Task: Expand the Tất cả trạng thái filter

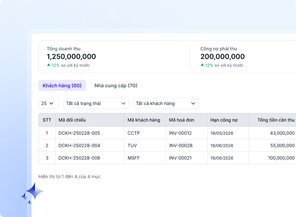Action: pos(96,103)
